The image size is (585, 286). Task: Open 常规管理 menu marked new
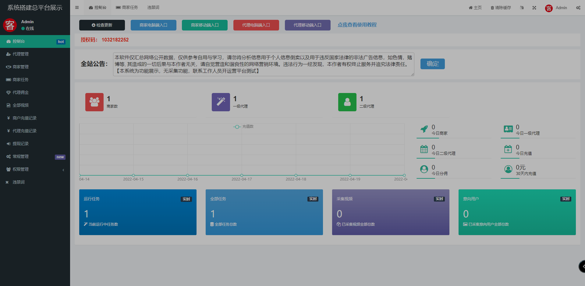coord(35,157)
